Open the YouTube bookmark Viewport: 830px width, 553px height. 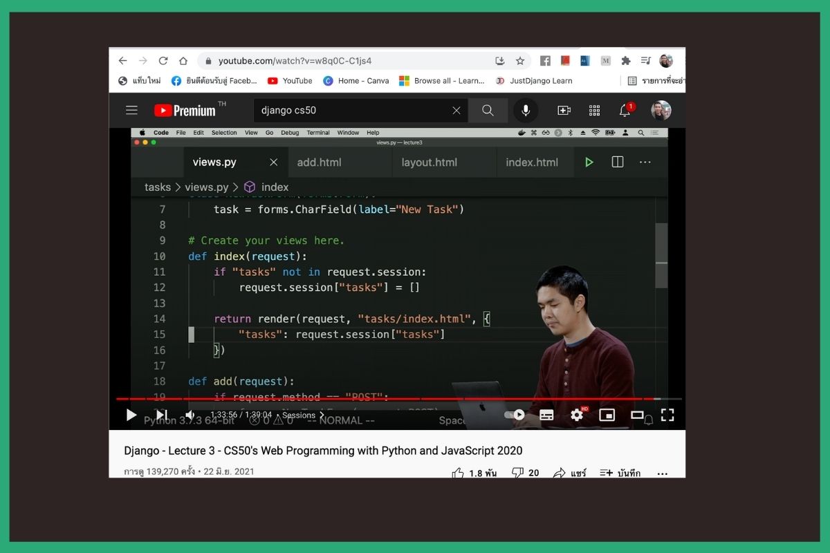coord(290,81)
